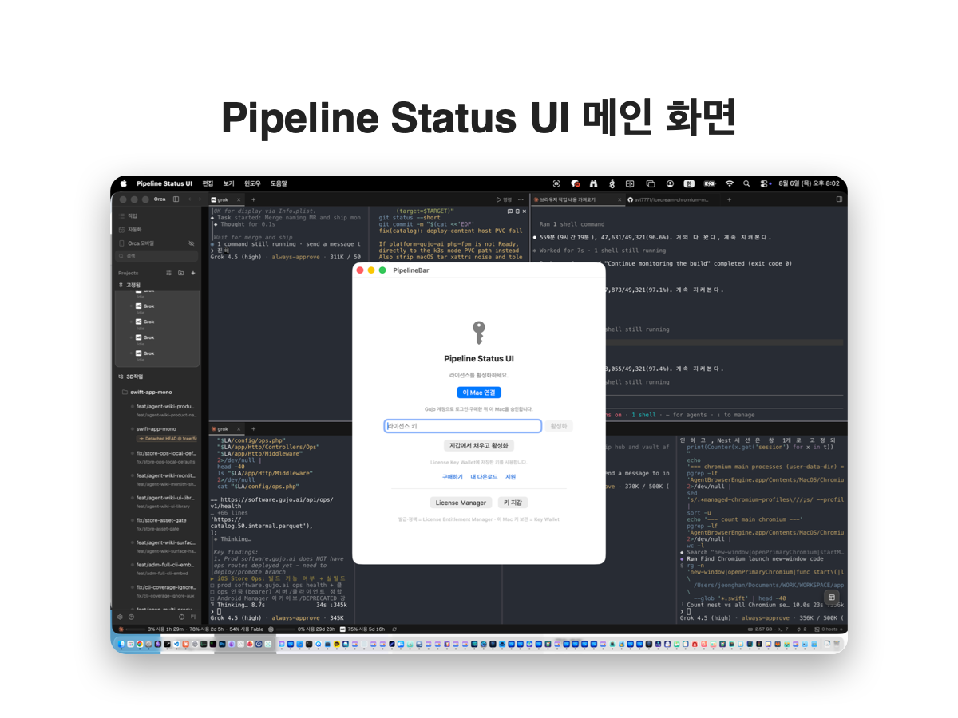Toggle the right-edge panel layout icon
958x718 pixels.
pyautogui.click(x=839, y=199)
